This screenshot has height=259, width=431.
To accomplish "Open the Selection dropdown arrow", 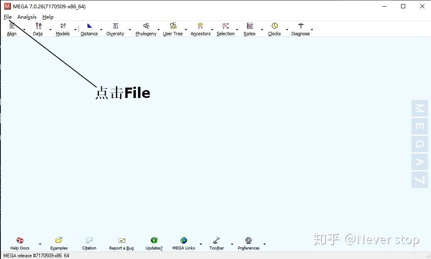I will click(x=237, y=30).
